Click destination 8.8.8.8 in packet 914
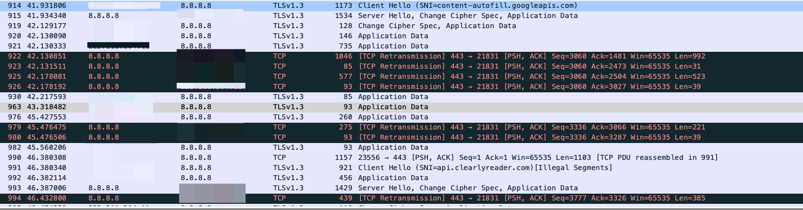This screenshot has height=210, width=803. click(x=196, y=6)
